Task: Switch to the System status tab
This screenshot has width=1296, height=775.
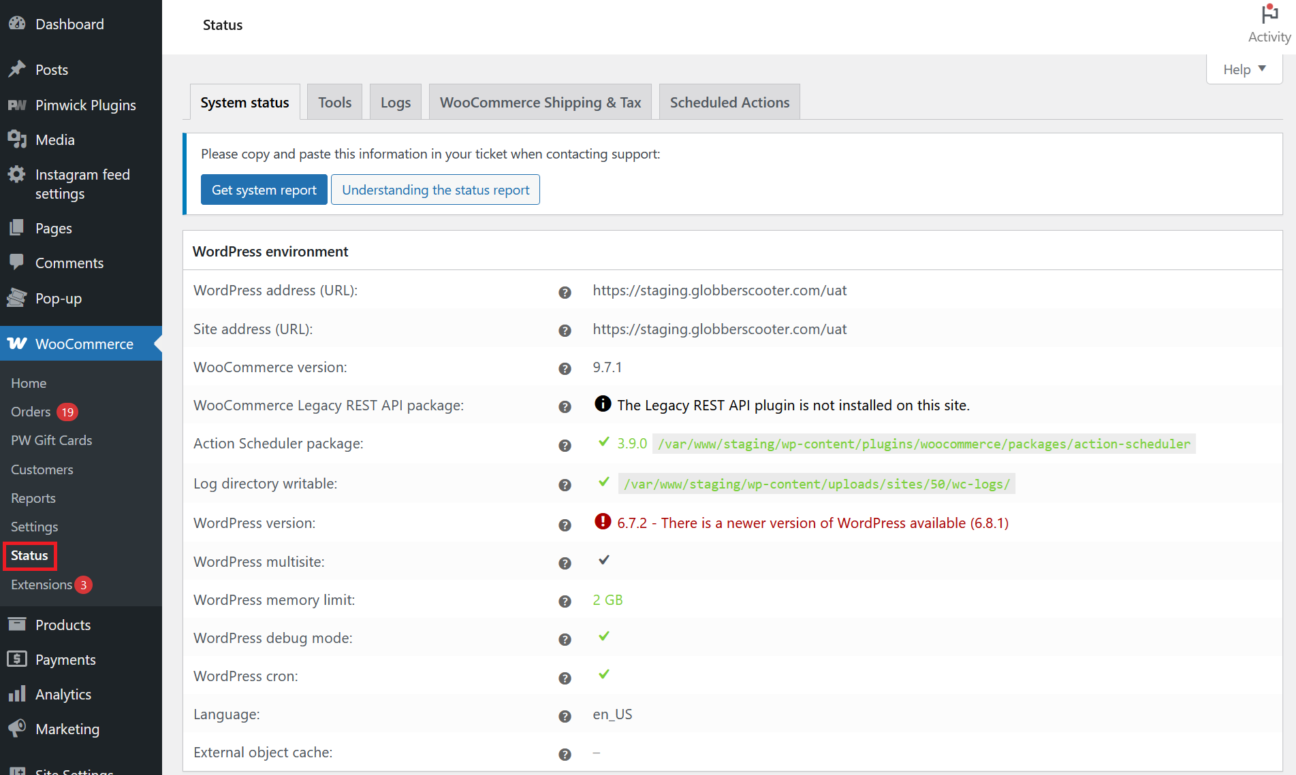Action: [x=244, y=102]
